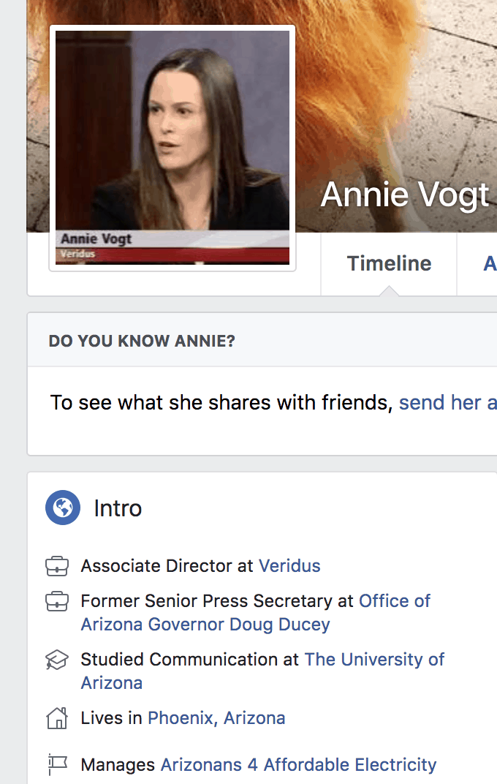Open The University of Arizona link

(x=262, y=671)
